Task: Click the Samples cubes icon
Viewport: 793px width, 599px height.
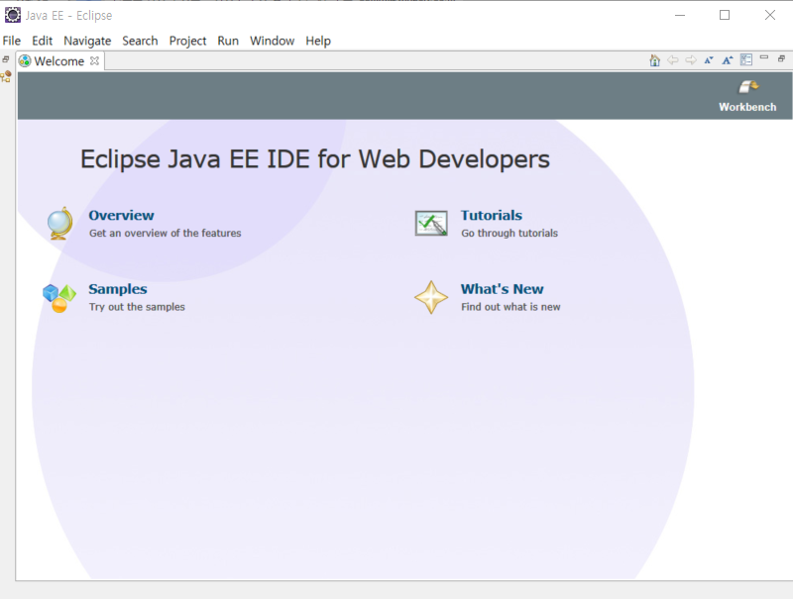Action: pyautogui.click(x=58, y=296)
